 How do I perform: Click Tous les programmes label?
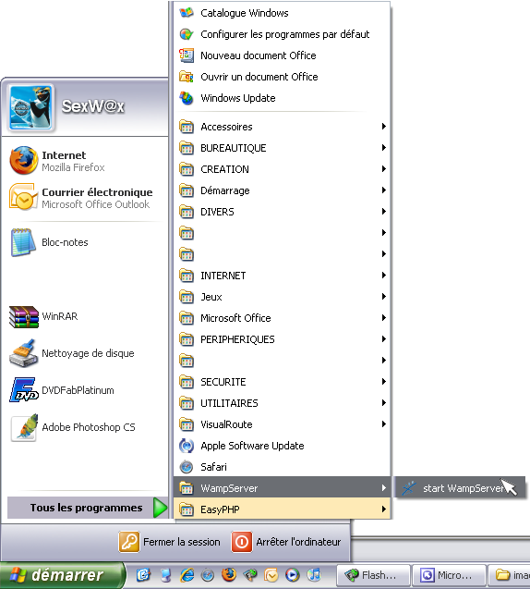point(86,508)
